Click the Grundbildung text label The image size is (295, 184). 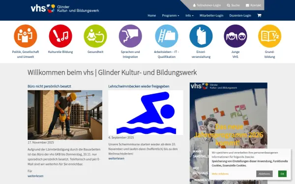[x=269, y=54]
